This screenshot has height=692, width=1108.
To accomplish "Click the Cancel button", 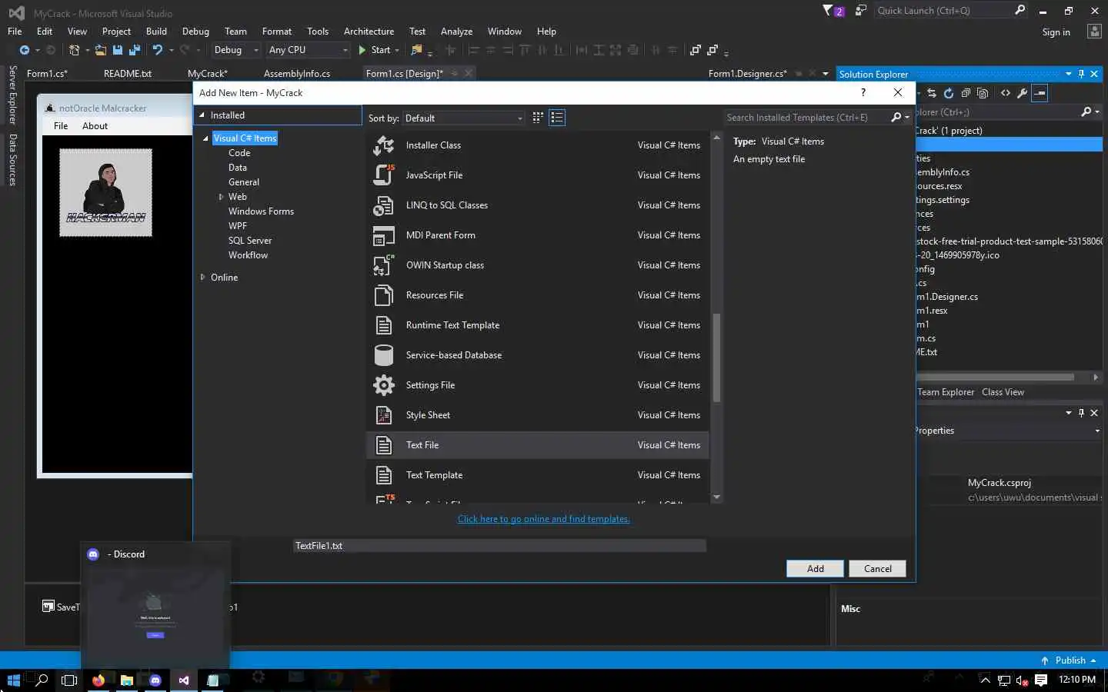I will [877, 569].
